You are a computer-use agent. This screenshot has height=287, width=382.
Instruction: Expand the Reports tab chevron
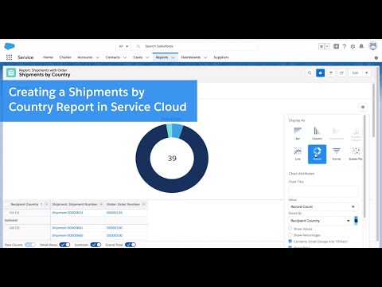point(173,57)
